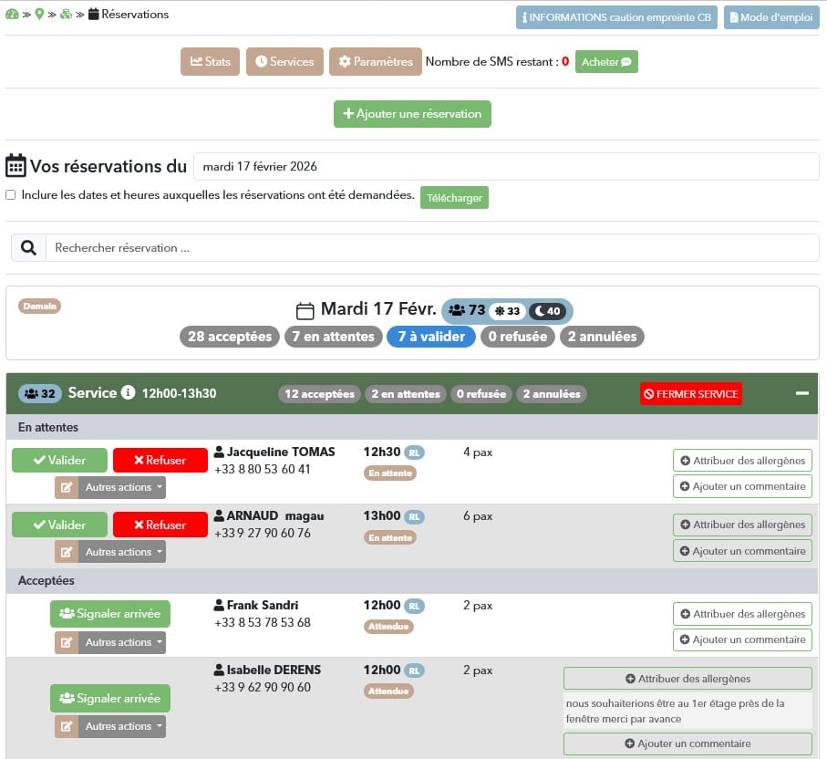Screen dimensions: 827x759
Task: Click the RL badge next to 13h00
Action: [x=415, y=517]
